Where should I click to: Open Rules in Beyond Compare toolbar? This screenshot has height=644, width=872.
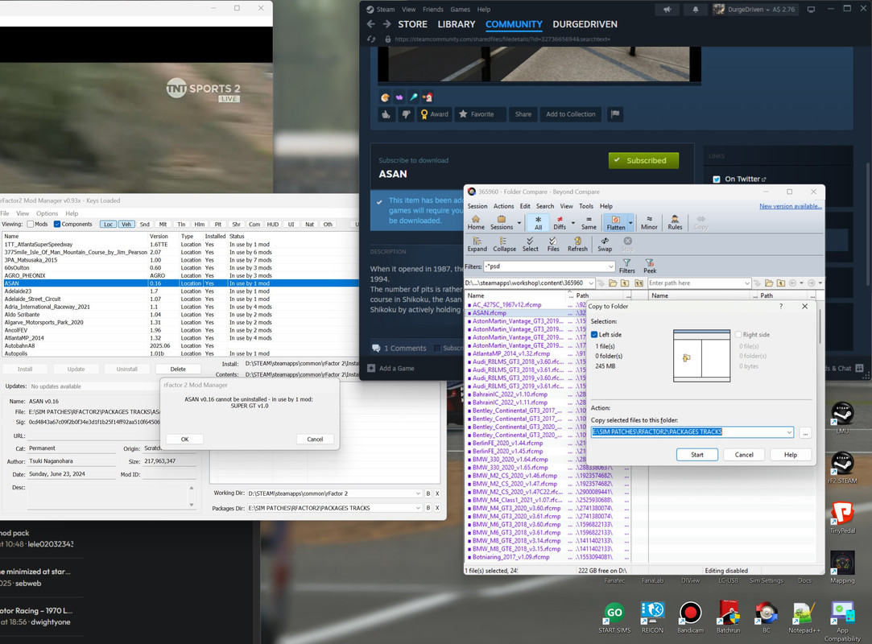pos(675,222)
